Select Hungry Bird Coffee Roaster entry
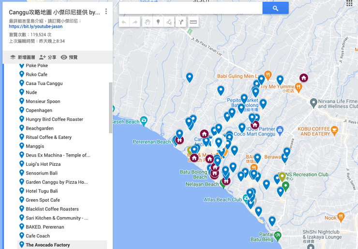The image size is (358, 249). (54, 119)
